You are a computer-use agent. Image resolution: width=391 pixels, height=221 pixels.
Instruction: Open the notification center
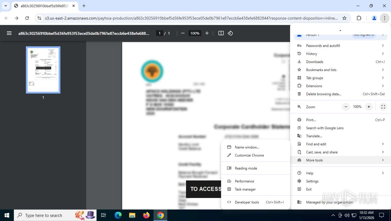382,215
